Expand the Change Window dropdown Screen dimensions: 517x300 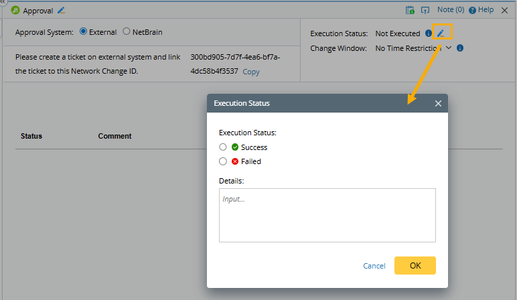(449, 48)
